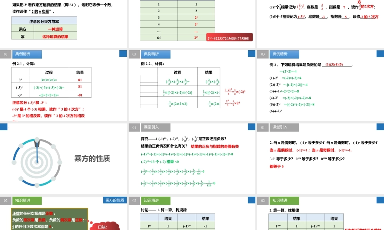384x230 pixels.
Task: Click the red 当n是偶数时, (-1)ⁿ=1 answer line
Action: (x=311, y=150)
